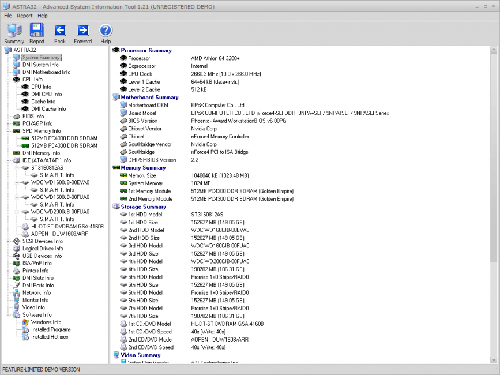Go Back using the left arrow icon
This screenshot has width=500, height=375.
(60, 31)
